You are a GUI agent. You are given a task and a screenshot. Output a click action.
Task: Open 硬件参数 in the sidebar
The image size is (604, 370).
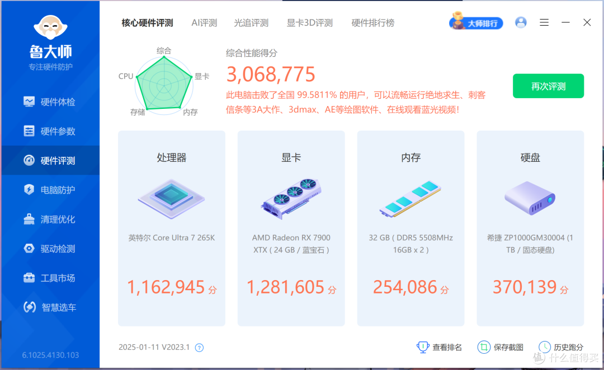[50, 131]
